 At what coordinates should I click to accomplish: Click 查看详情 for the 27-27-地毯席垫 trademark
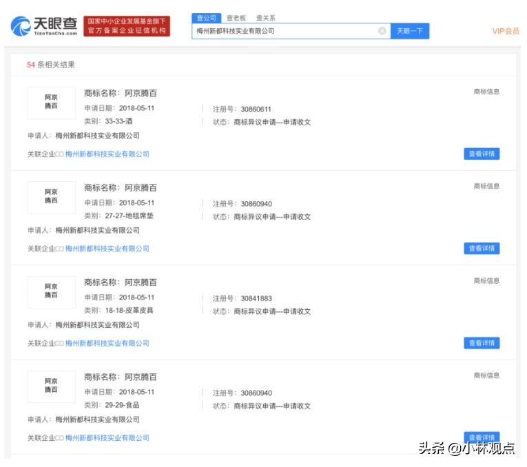coord(482,249)
